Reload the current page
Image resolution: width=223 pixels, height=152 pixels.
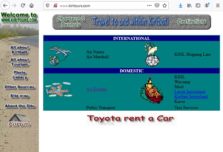click(x=23, y=6)
